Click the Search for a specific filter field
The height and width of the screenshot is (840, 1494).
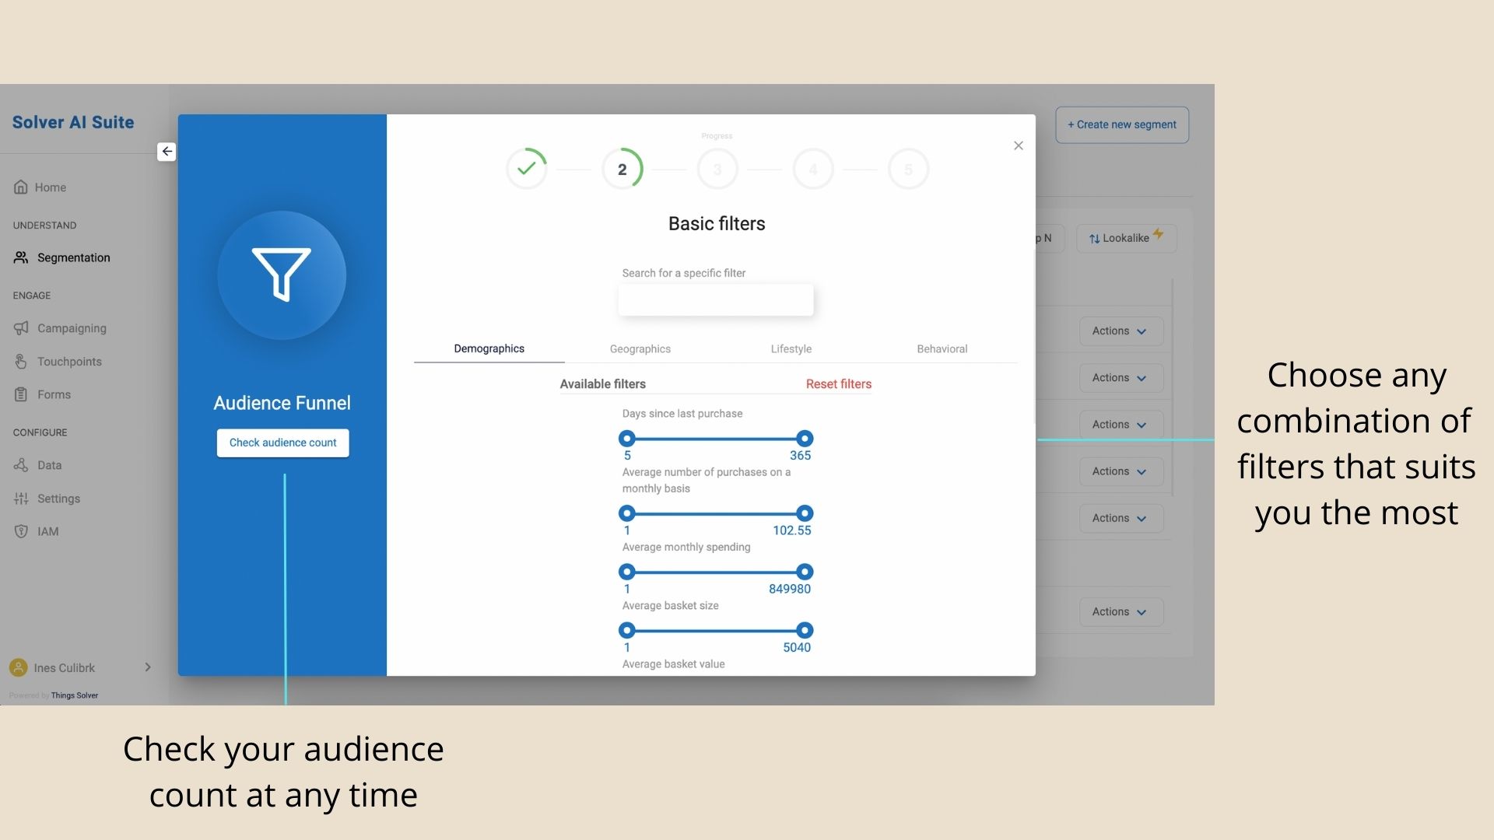coord(716,300)
